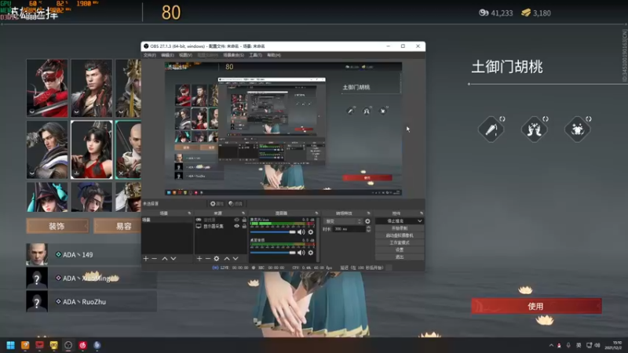Remove source with the minus icon in 来源 dock
The image size is (628, 353).
pos(207,259)
